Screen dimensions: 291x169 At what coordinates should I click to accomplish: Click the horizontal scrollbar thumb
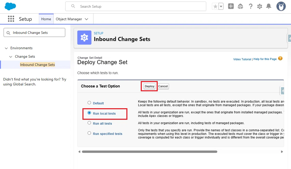149,152
